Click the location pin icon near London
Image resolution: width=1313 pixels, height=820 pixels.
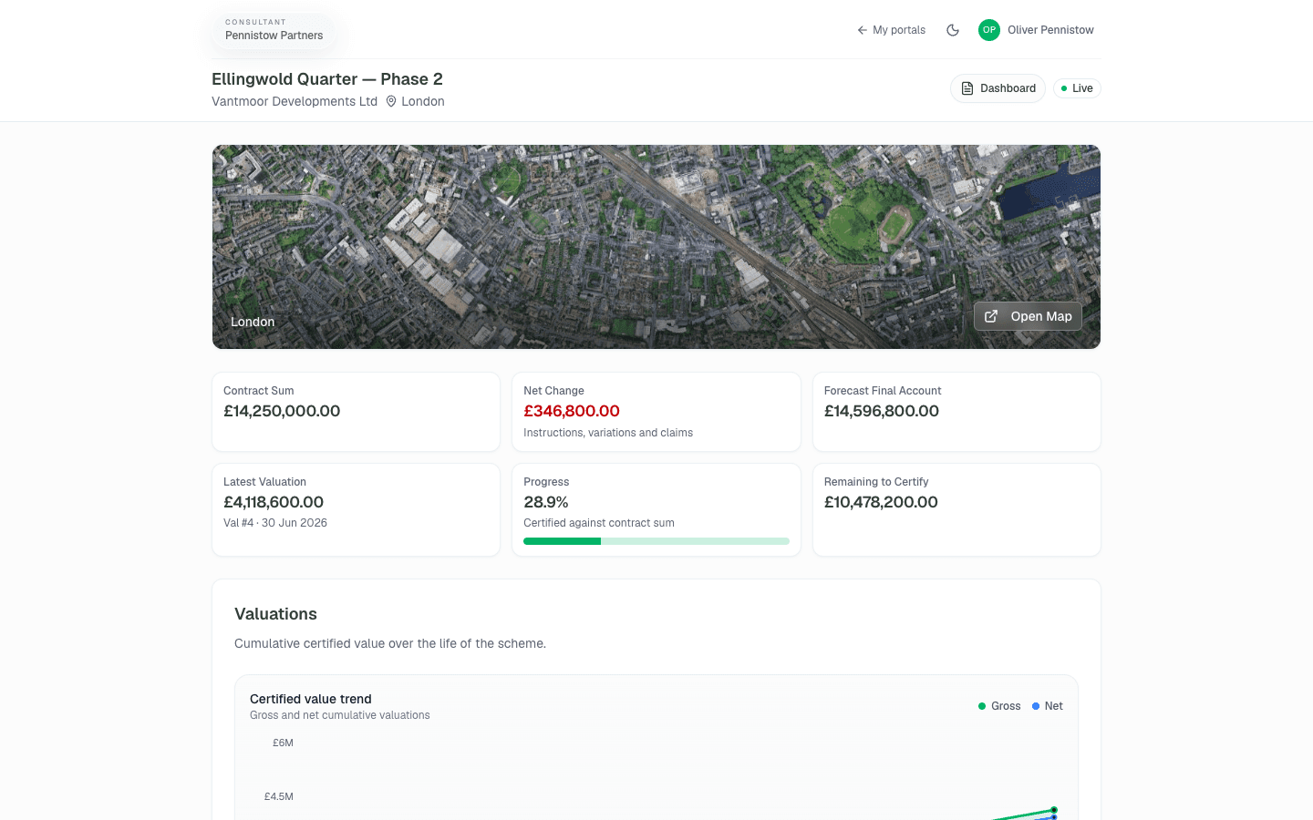[391, 101]
